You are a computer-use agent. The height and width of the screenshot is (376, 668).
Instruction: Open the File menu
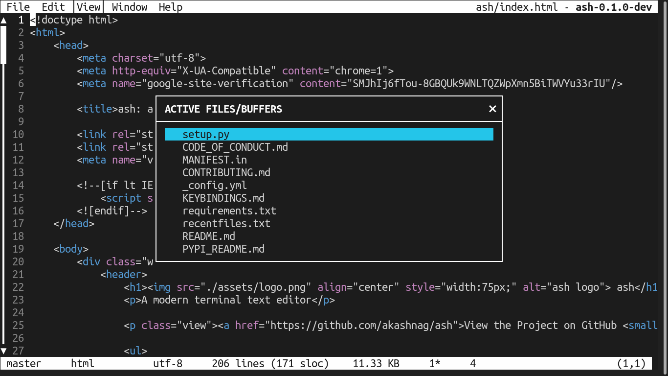pyautogui.click(x=18, y=7)
